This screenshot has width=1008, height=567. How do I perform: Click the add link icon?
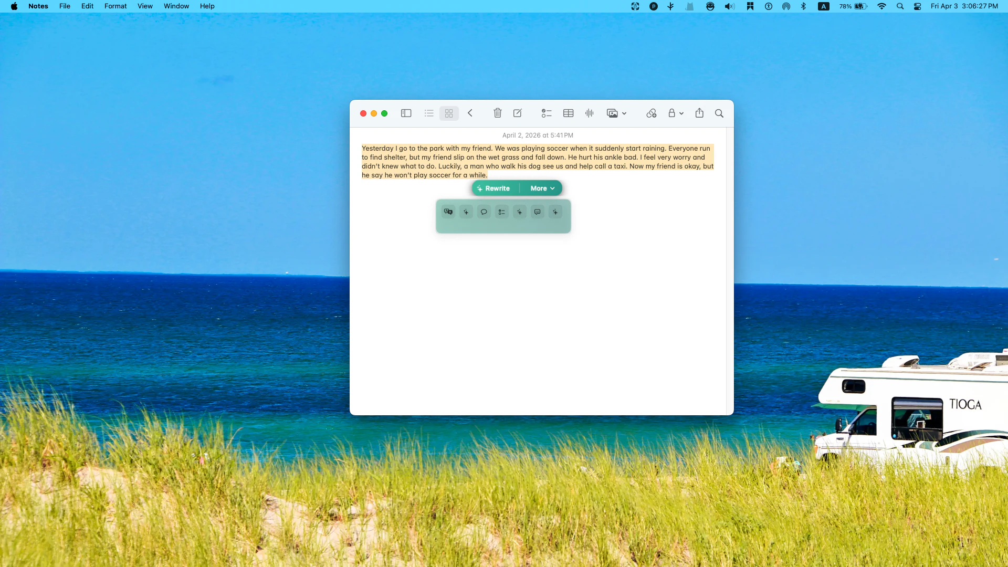click(x=651, y=113)
